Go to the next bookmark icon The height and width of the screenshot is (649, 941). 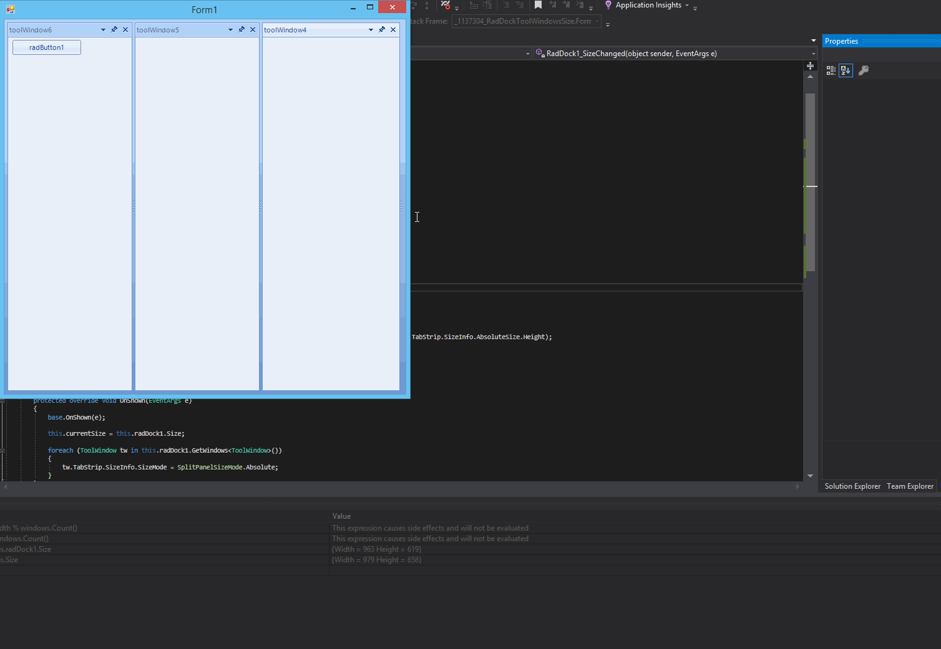pyautogui.click(x=566, y=5)
